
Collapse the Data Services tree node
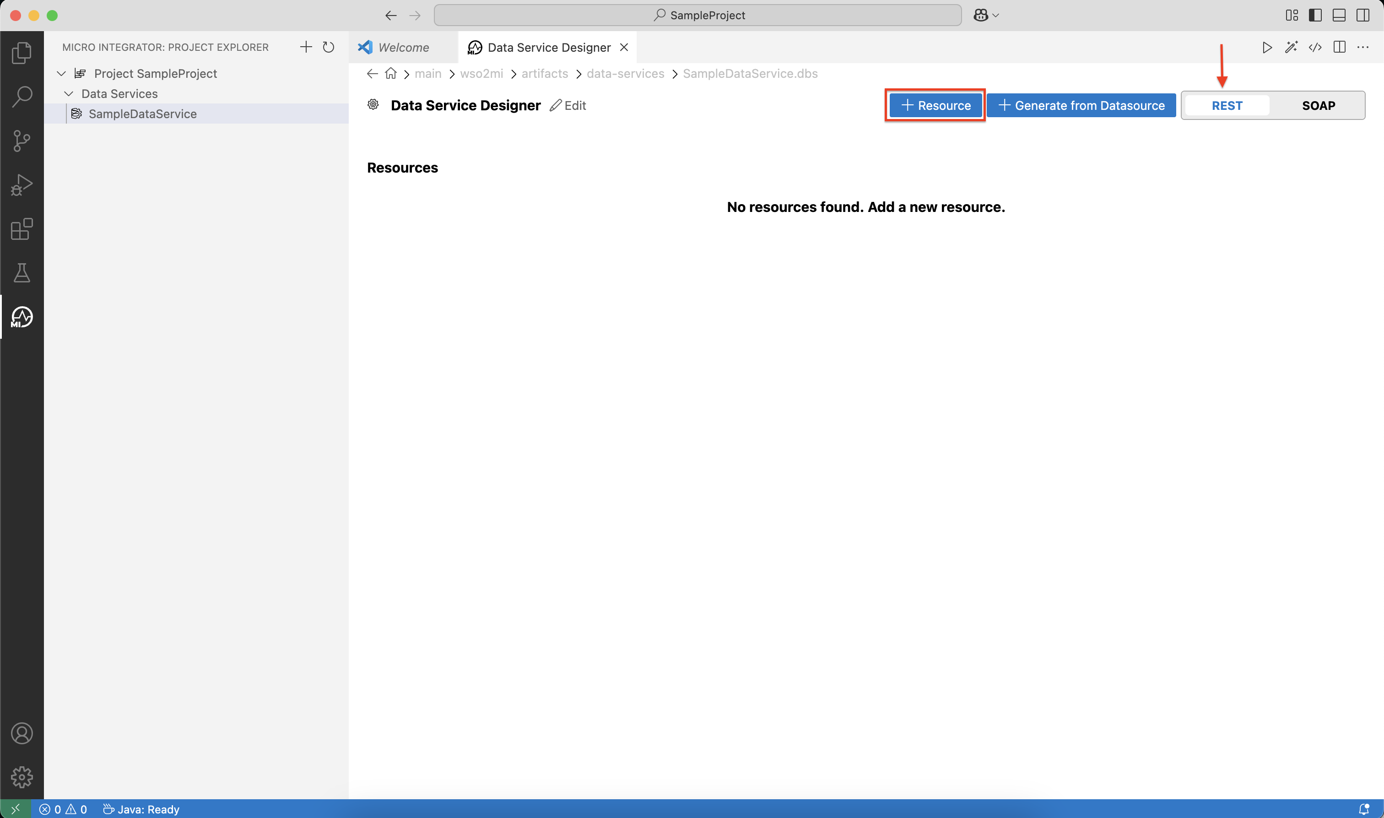pos(70,93)
